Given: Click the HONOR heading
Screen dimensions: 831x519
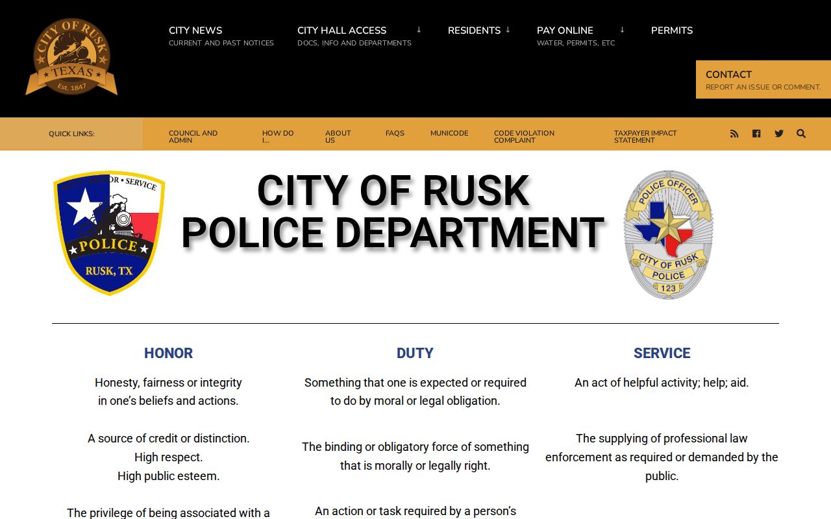Looking at the screenshot, I should point(169,353).
